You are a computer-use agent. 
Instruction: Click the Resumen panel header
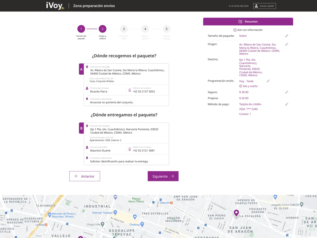248,21
